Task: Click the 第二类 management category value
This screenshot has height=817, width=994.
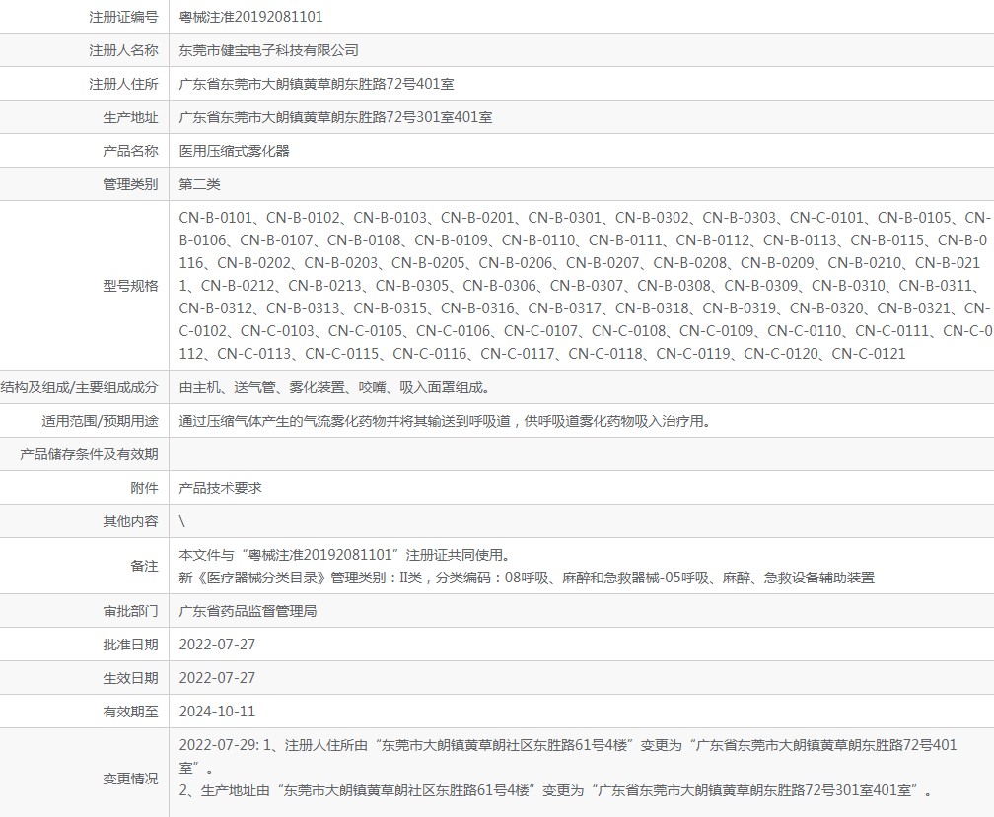Action: (x=199, y=184)
